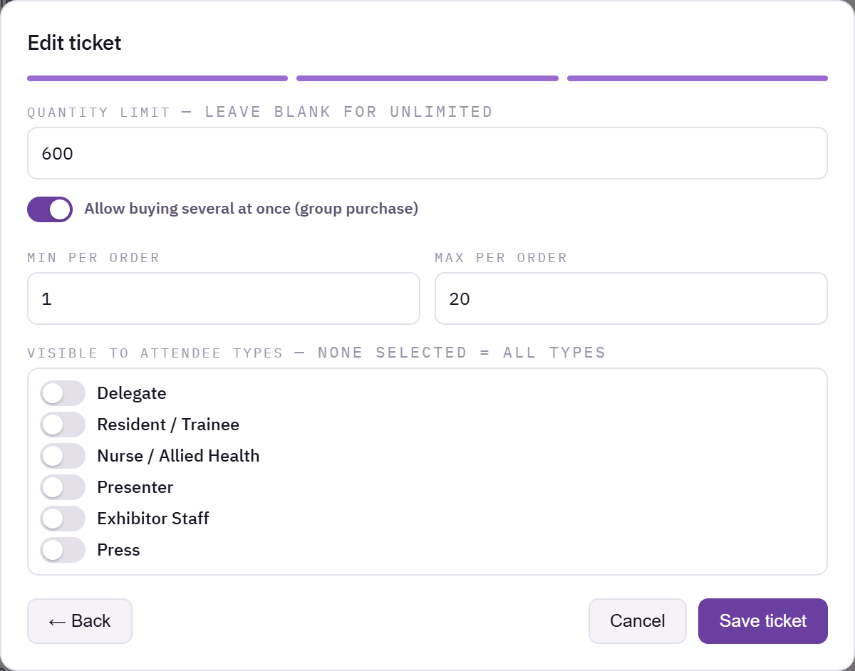Turn on Nurse / Allied Health switch
Viewport: 855px width, 671px height.
63,456
